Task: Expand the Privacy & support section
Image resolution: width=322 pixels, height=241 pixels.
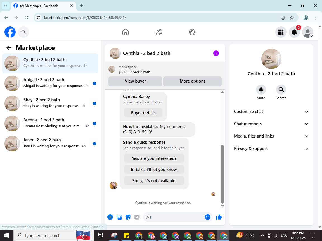Action: point(271,149)
